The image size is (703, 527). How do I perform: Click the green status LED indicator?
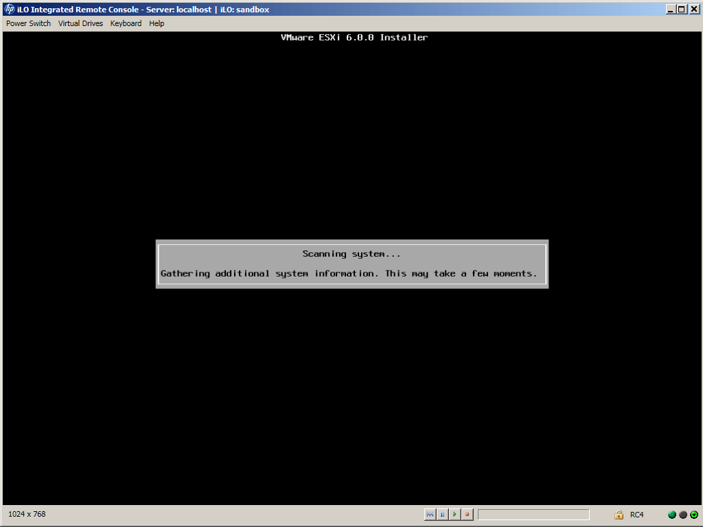672,515
